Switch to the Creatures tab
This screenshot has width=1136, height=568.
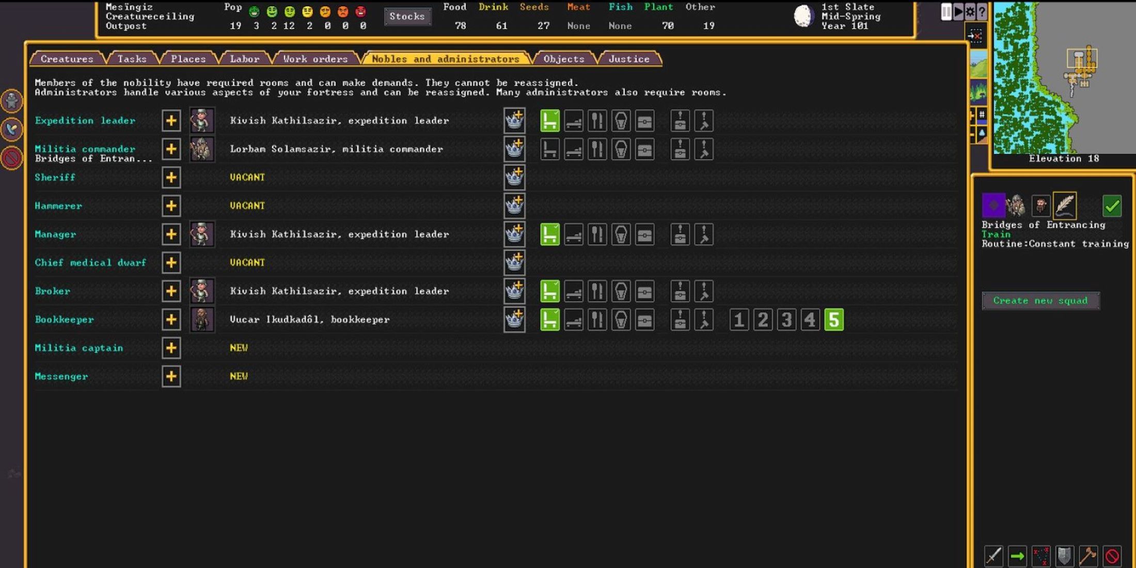click(67, 59)
